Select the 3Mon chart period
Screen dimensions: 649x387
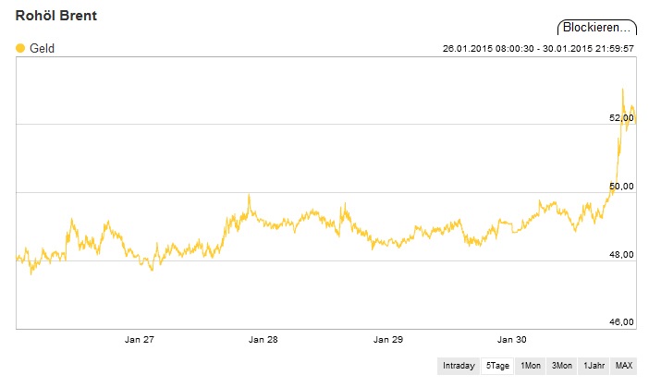click(x=562, y=366)
